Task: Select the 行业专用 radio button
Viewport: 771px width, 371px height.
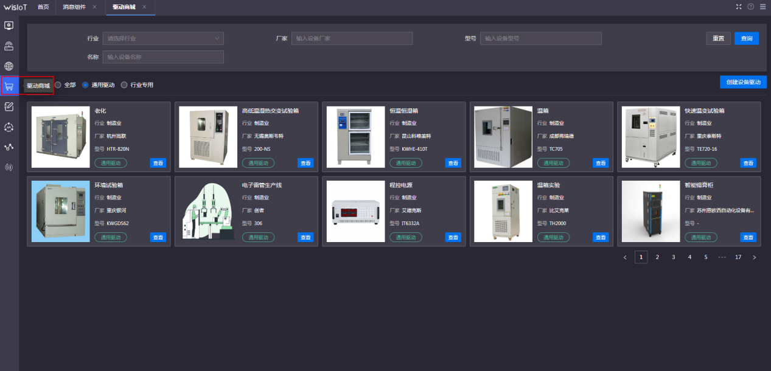Action: [x=124, y=85]
